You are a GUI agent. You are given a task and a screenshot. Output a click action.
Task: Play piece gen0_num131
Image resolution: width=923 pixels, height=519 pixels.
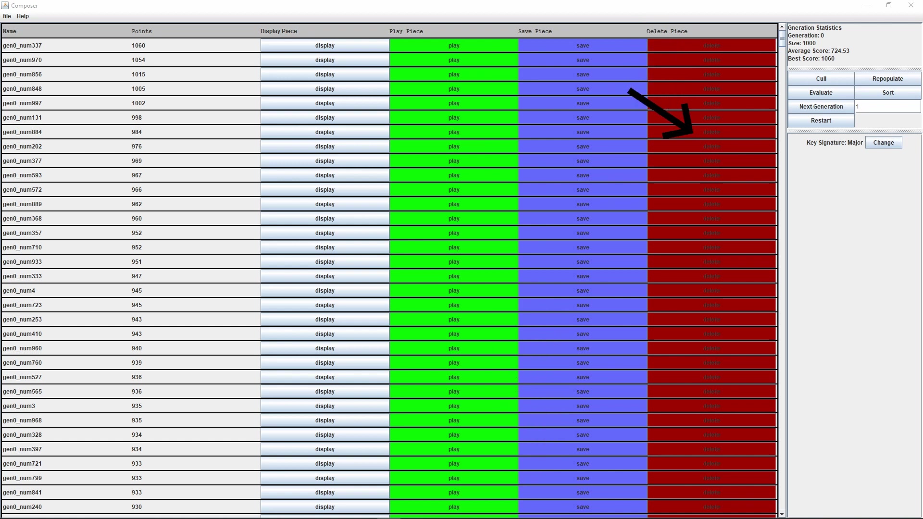[x=454, y=118]
